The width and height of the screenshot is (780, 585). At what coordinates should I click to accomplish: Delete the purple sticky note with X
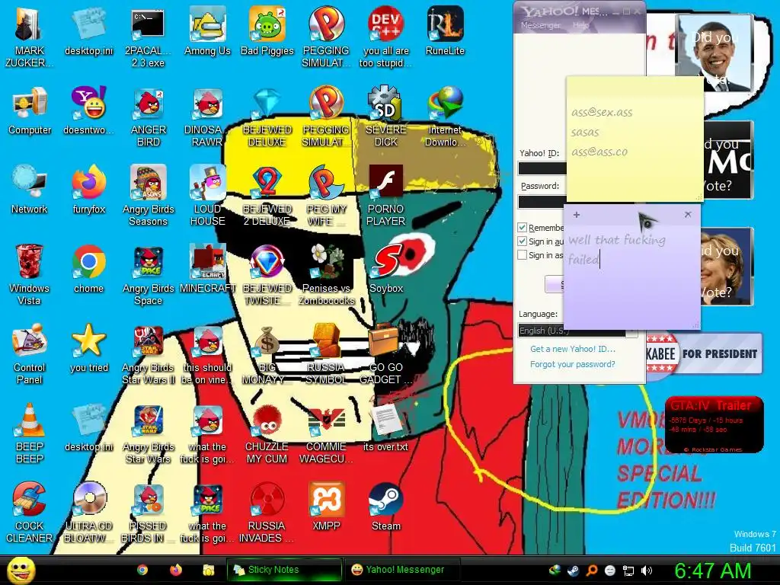[x=688, y=214]
